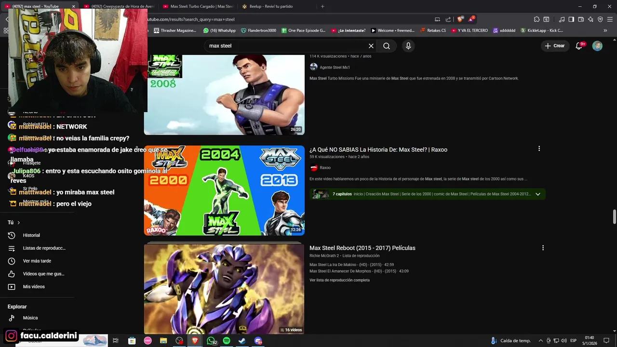This screenshot has width=617, height=347.
Task: Open browser extensions puzzle icon
Action: pos(537,19)
